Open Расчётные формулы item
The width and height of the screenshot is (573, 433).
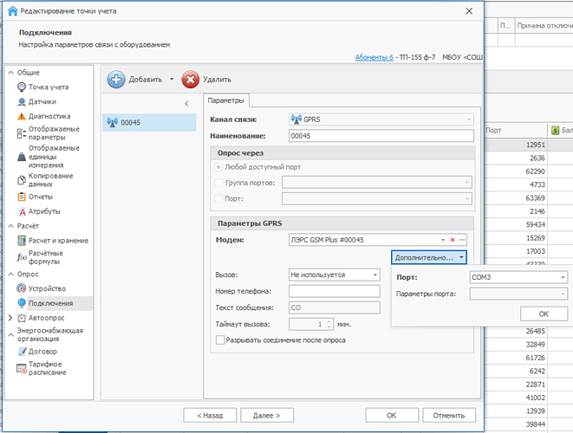40,257
